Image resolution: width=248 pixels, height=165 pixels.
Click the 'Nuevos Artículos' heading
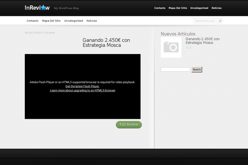pyautogui.click(x=178, y=34)
